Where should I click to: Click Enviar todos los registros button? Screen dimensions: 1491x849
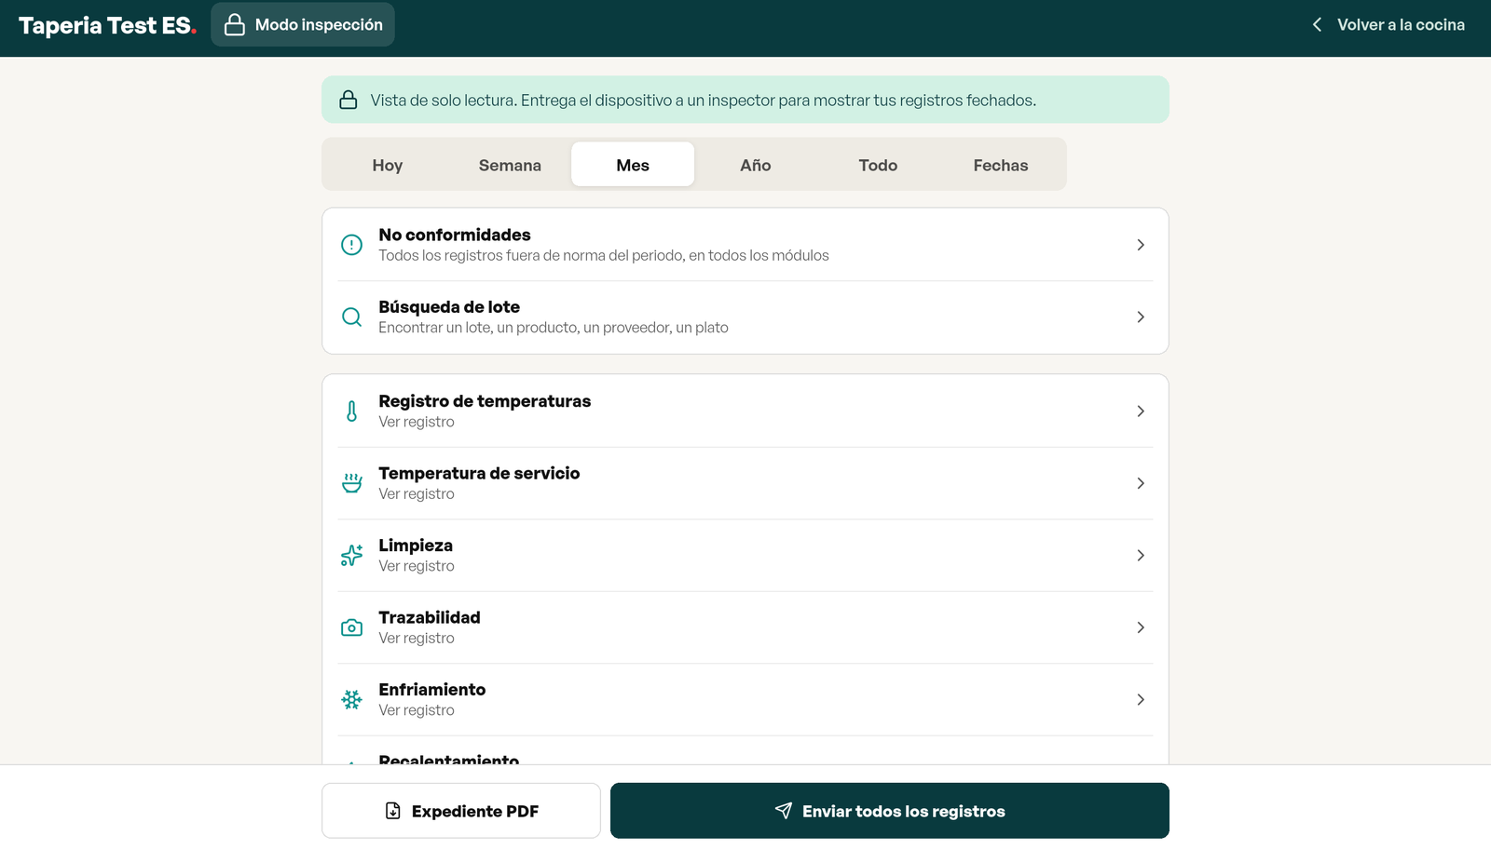(x=890, y=811)
